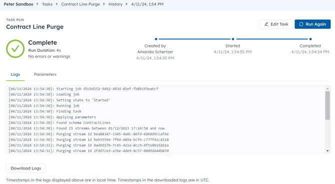
Task: Go to Peter Sandbox breadcrumb
Action: click(x=18, y=4)
